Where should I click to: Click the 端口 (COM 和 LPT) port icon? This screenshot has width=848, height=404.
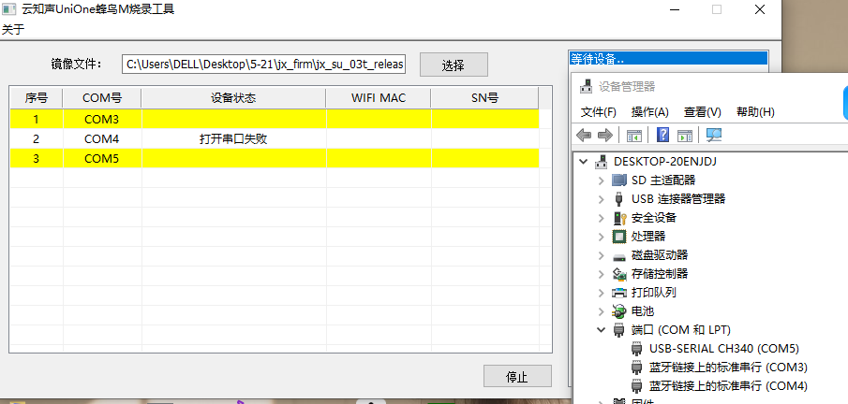coord(618,330)
